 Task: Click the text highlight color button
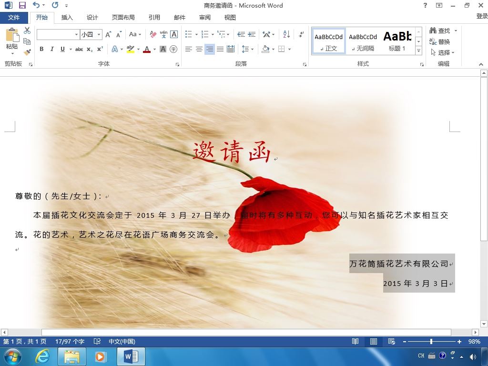pos(131,49)
